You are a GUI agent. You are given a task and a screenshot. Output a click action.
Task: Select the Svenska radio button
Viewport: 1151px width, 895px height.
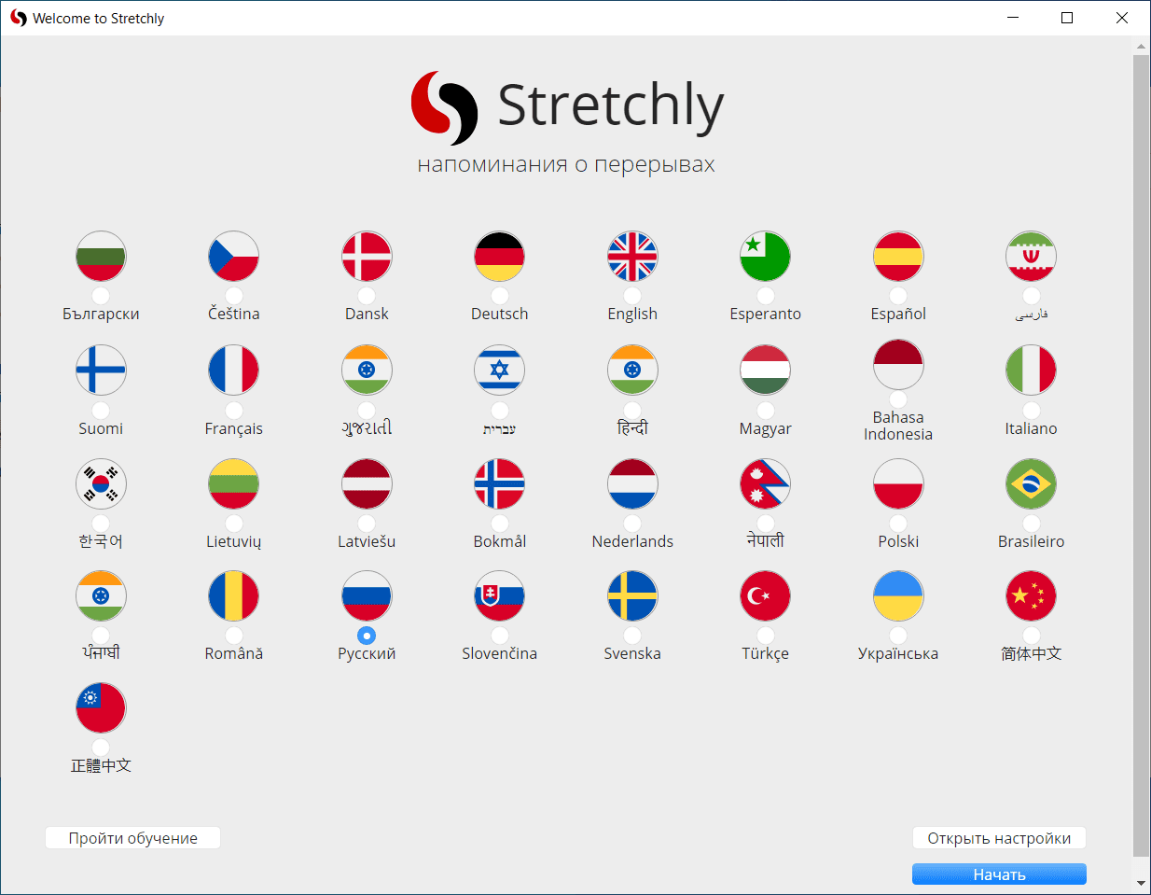pyautogui.click(x=632, y=636)
